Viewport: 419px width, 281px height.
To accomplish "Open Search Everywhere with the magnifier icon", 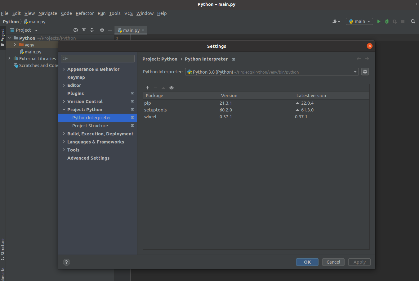I will click(x=413, y=21).
